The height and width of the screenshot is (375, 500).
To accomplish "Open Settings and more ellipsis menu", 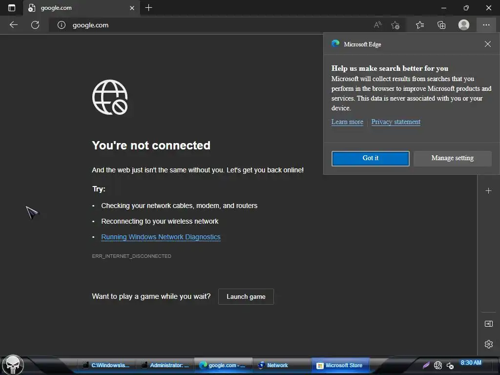I will (x=486, y=25).
